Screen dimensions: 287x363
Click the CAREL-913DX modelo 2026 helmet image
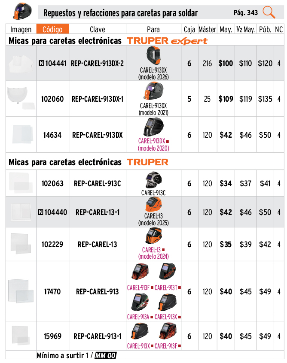[x=153, y=56]
